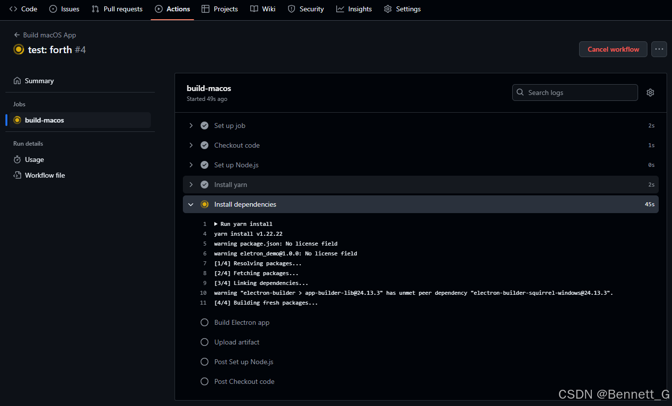Open repository Settings tab
This screenshot has width=672, height=406.
(x=402, y=9)
